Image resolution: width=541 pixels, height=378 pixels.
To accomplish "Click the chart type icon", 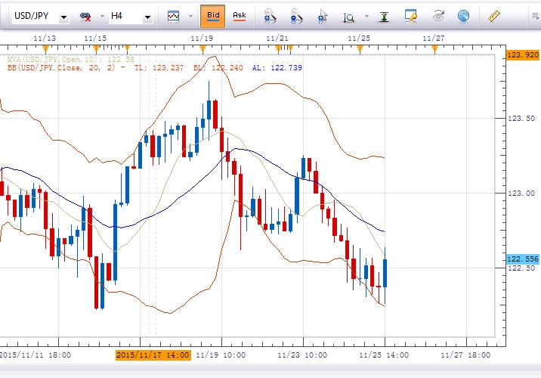I will pos(173,16).
